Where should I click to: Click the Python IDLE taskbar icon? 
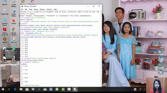[x=75, y=89]
